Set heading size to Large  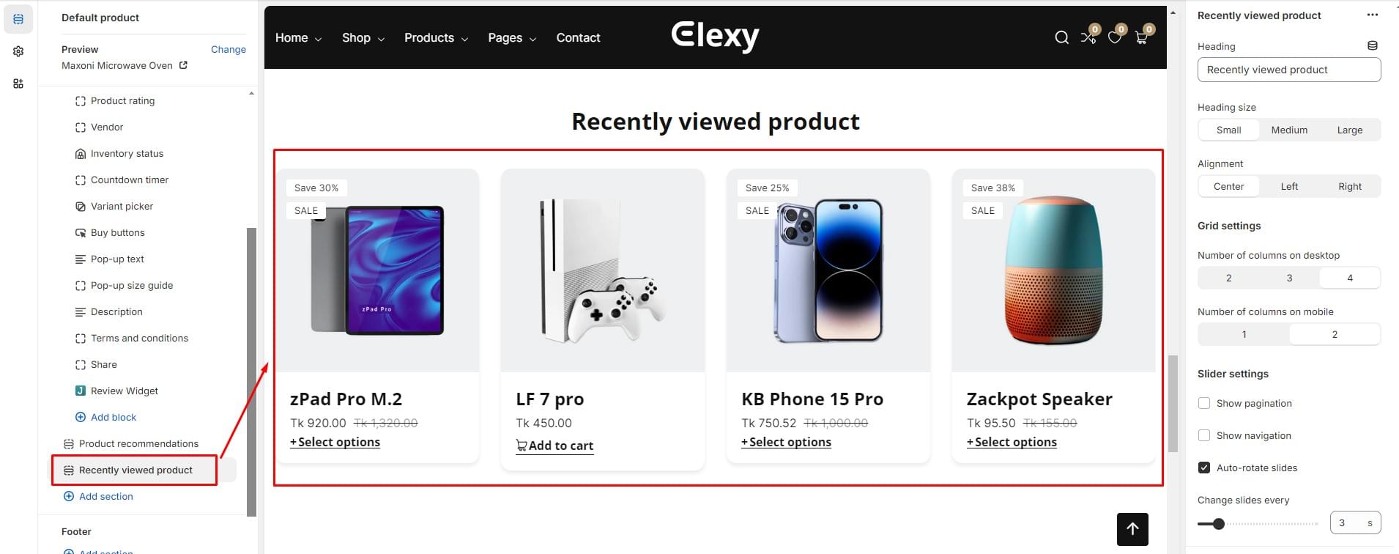[1349, 130]
